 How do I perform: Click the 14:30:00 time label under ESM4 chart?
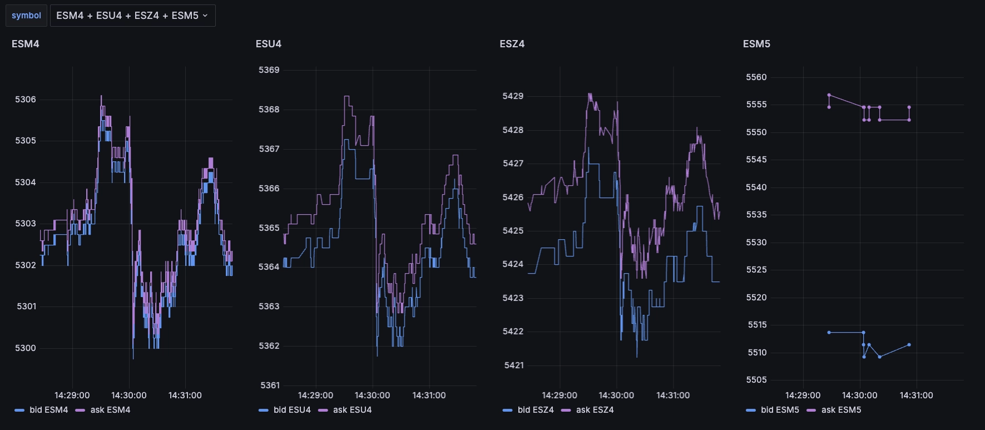click(x=129, y=396)
